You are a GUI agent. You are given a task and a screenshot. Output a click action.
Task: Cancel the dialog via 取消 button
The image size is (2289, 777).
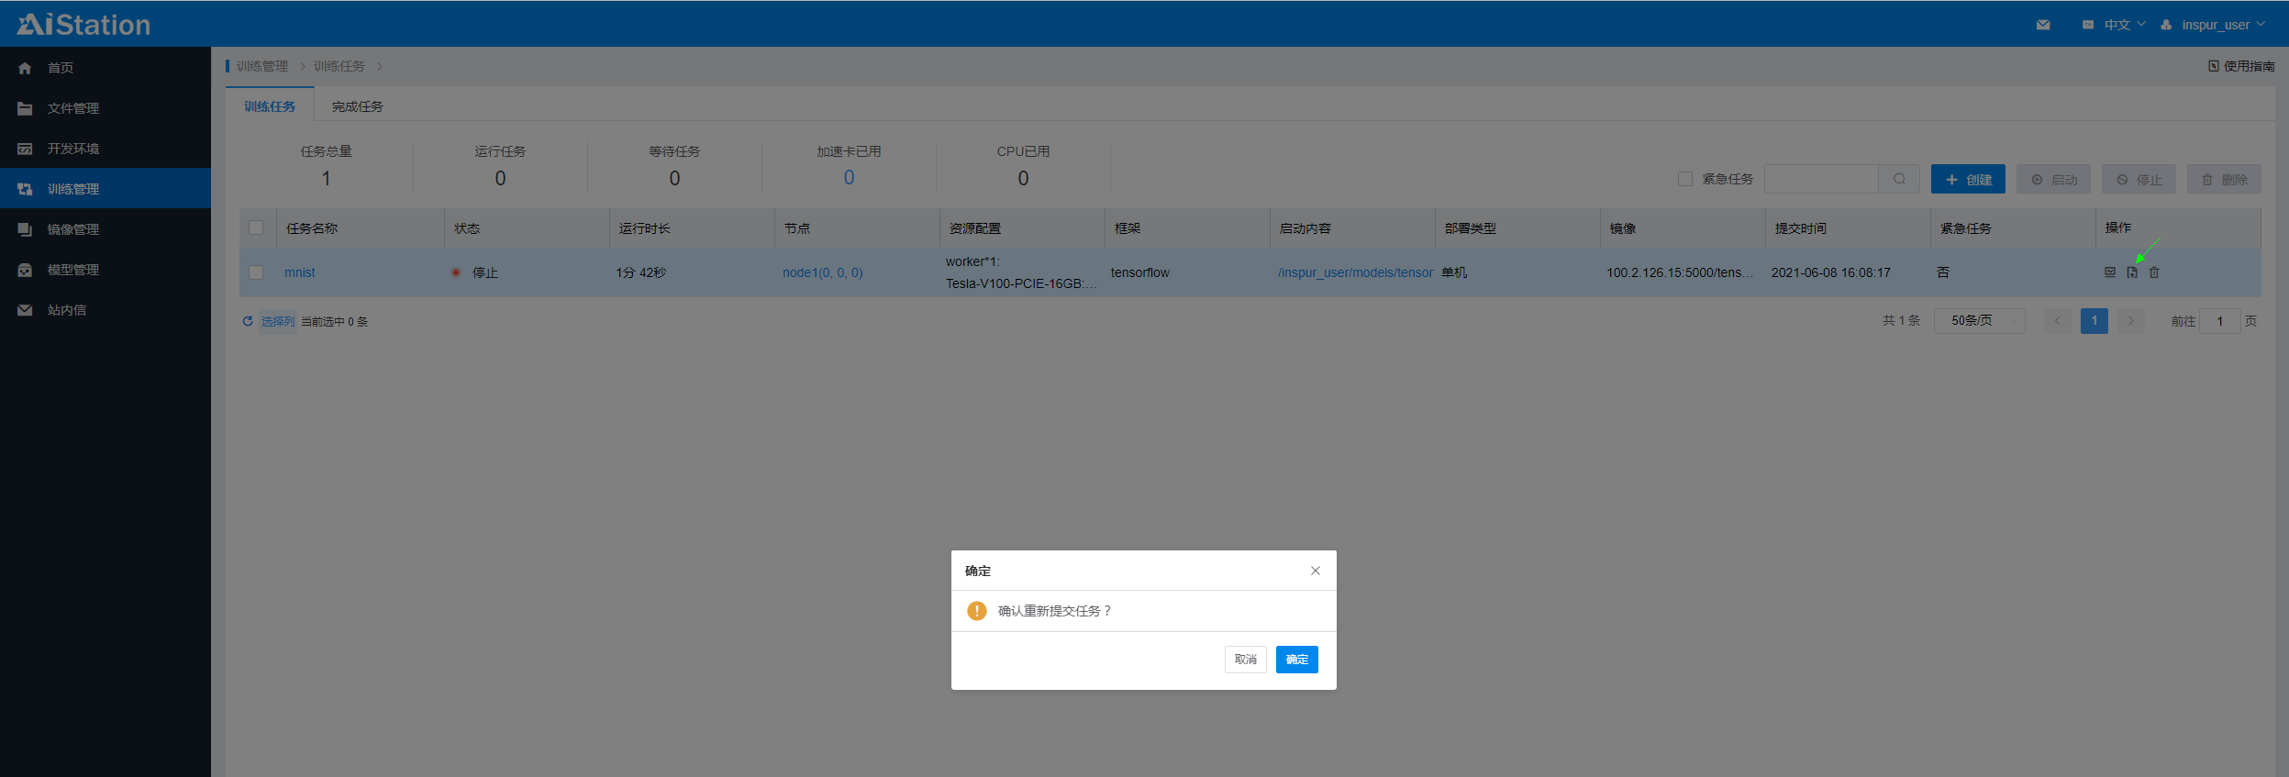pyautogui.click(x=1245, y=660)
